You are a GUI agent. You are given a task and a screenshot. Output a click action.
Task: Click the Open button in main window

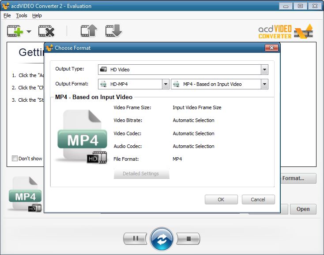click(x=303, y=209)
